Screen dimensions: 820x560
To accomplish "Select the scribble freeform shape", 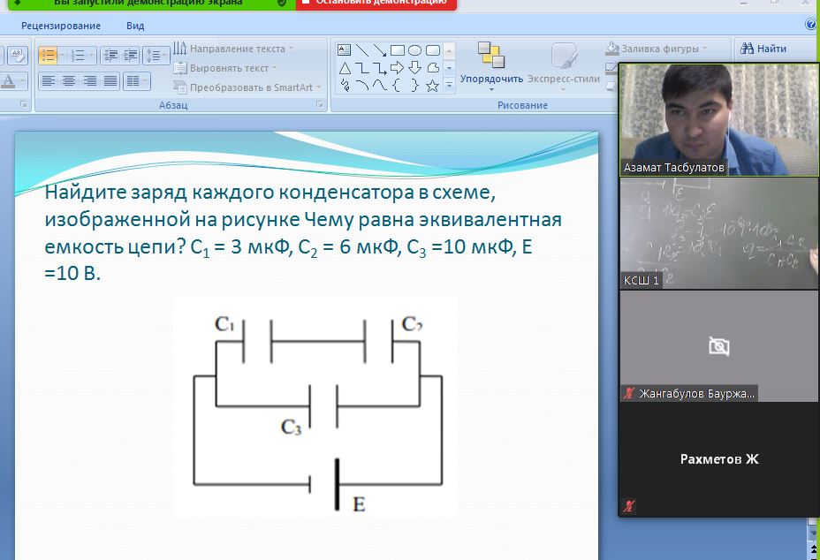I will coord(344,85).
